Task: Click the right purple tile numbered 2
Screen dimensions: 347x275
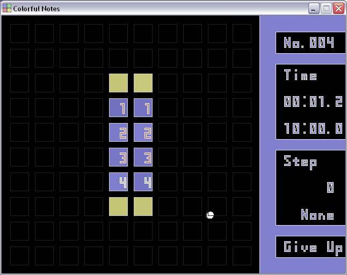Action: [143, 132]
